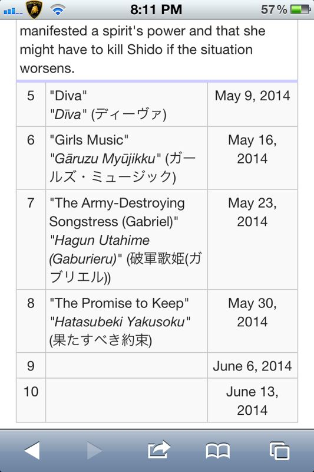The width and height of the screenshot is (314, 472).
Task: Tap the June 13, 2014 date cell
Action: [x=252, y=401]
